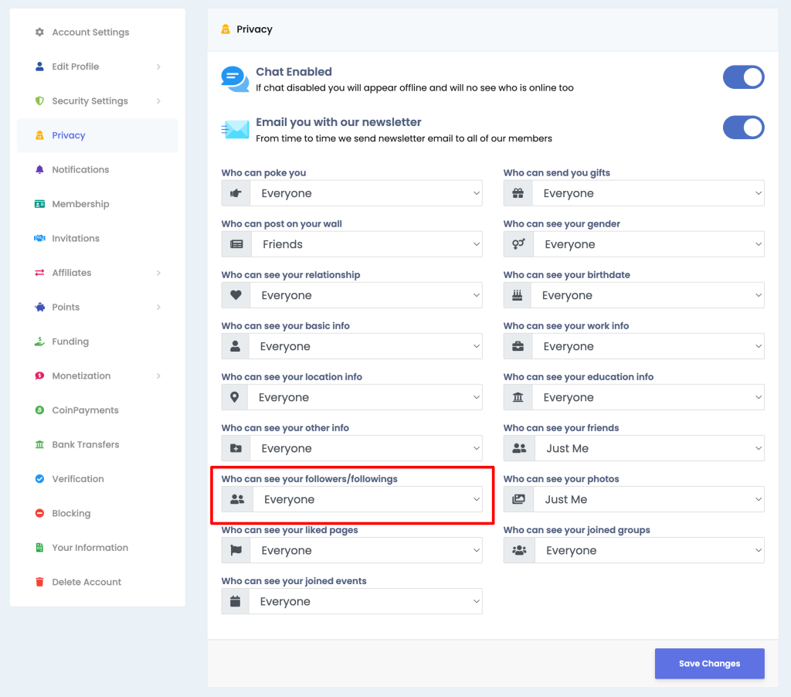The width and height of the screenshot is (791, 697).
Task: Click the Verification checkmark icon
Action: 39,478
